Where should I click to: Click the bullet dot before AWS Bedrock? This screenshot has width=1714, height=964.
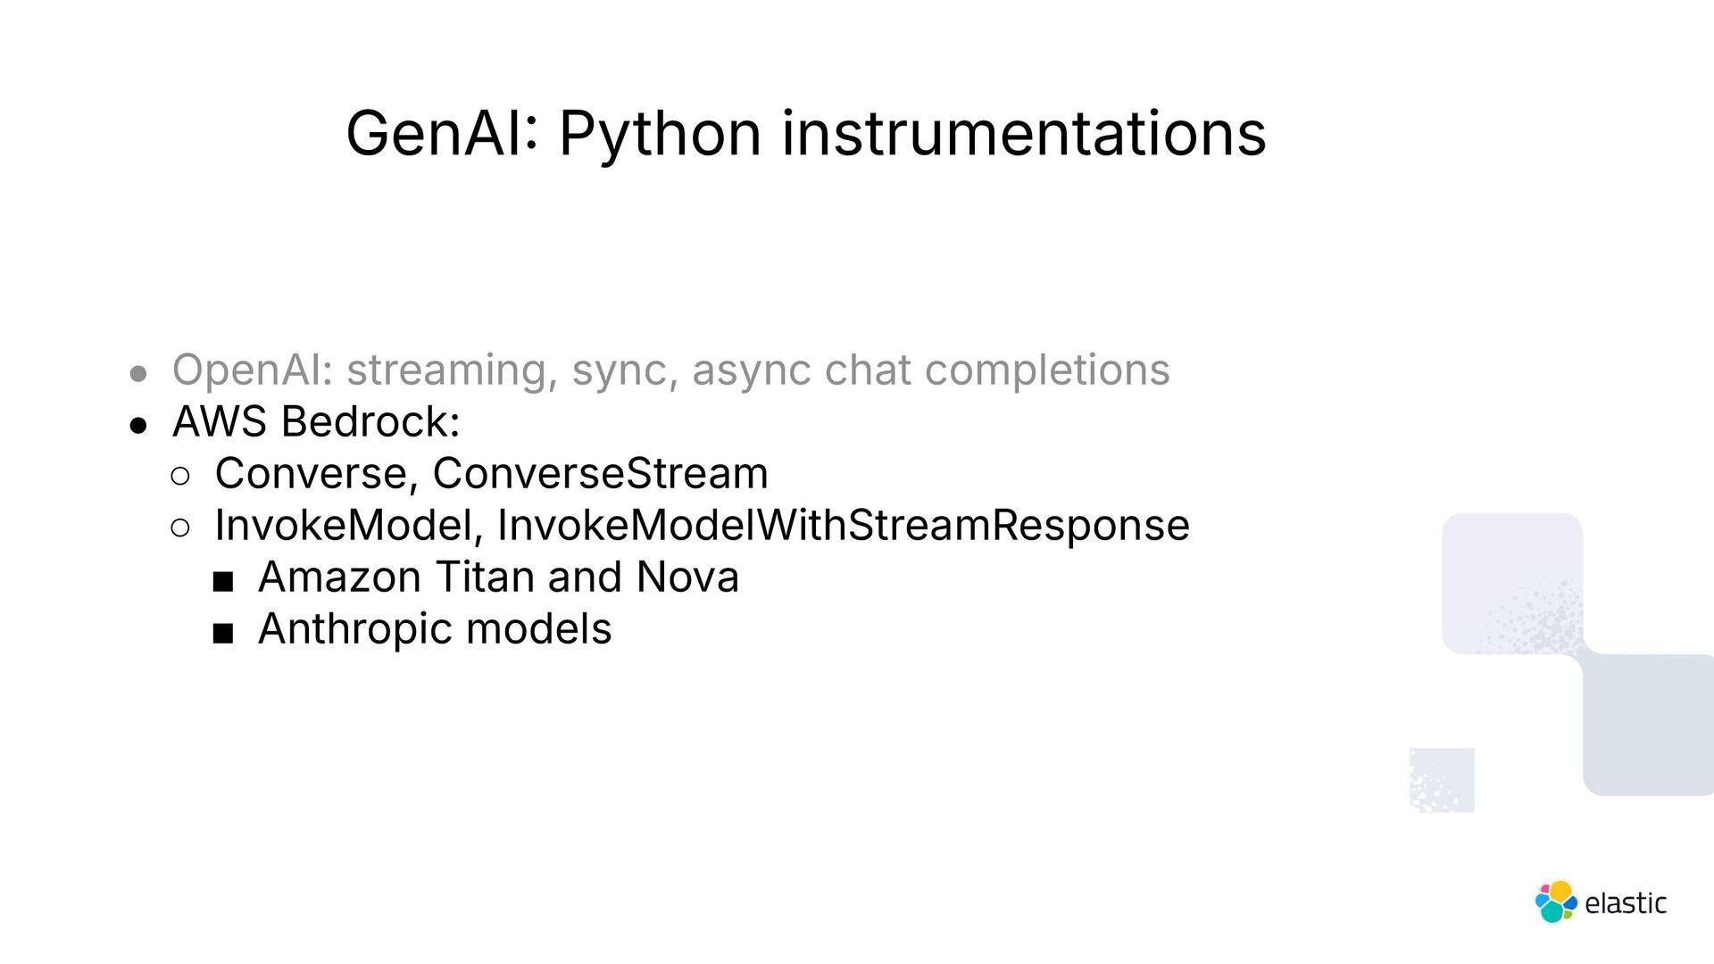138,426
